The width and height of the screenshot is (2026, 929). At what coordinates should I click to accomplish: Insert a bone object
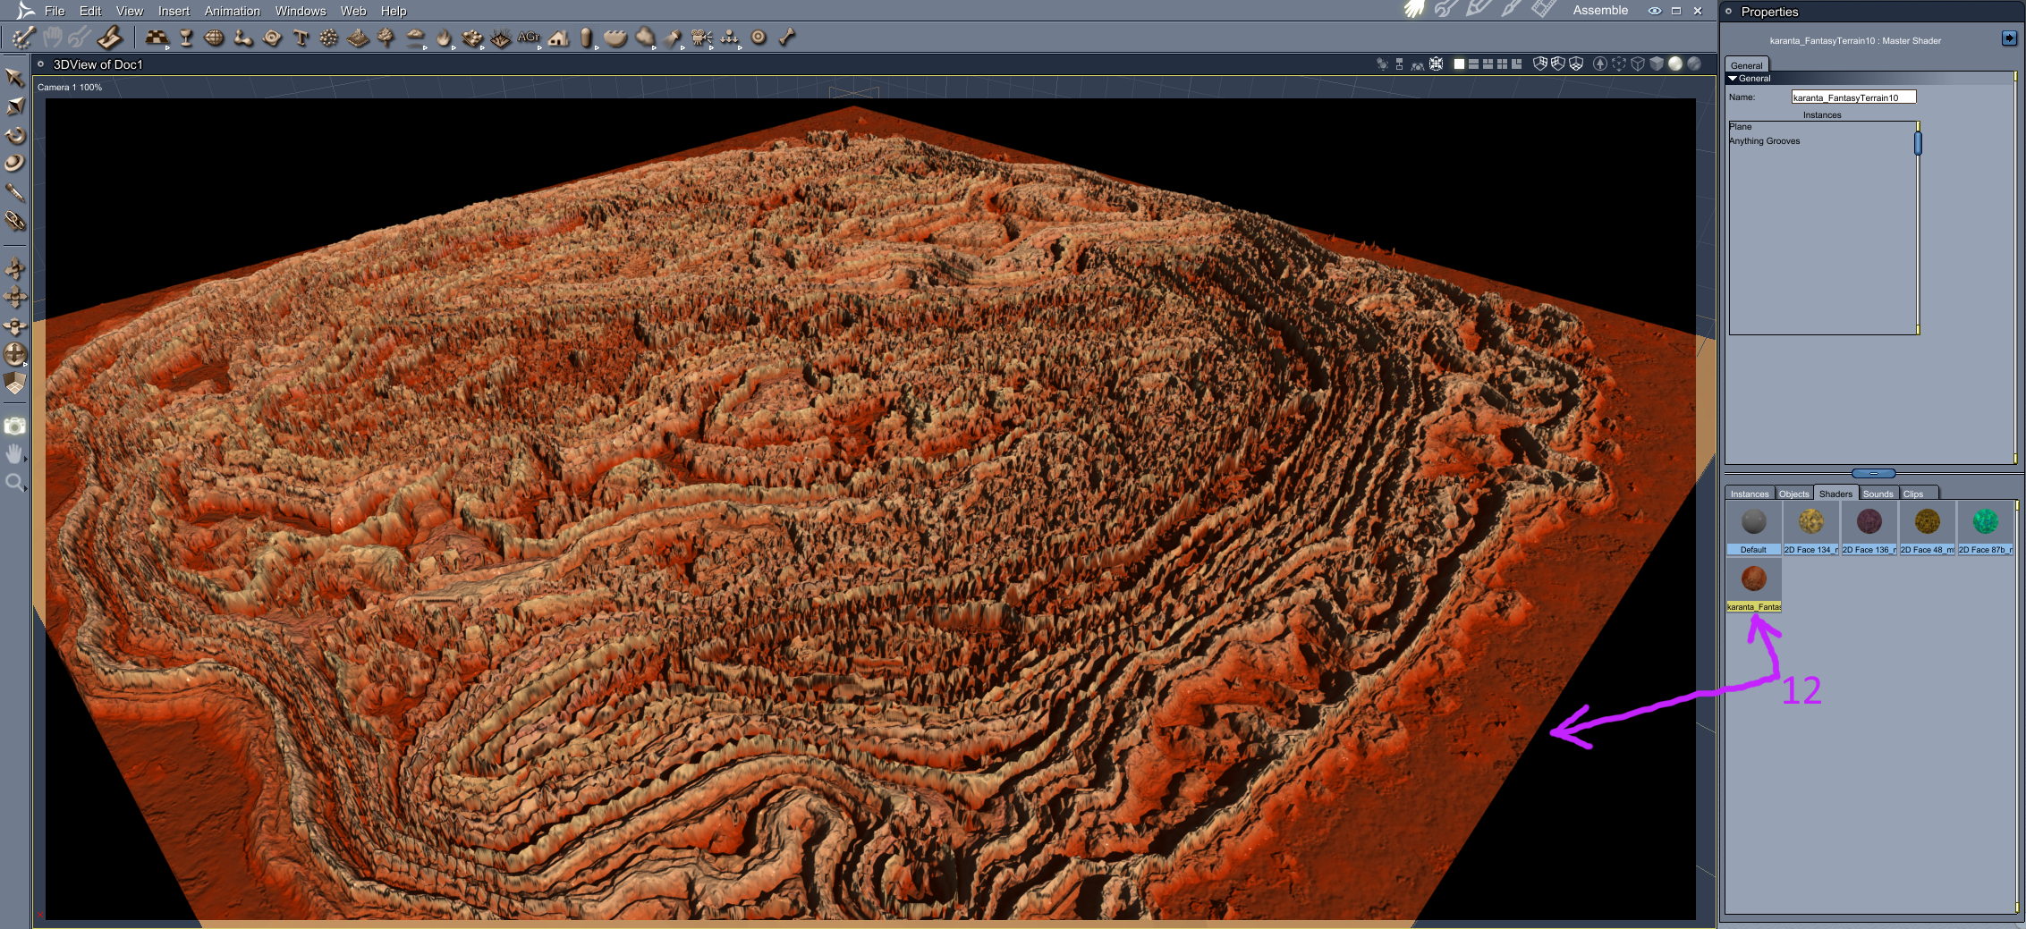[x=787, y=38]
